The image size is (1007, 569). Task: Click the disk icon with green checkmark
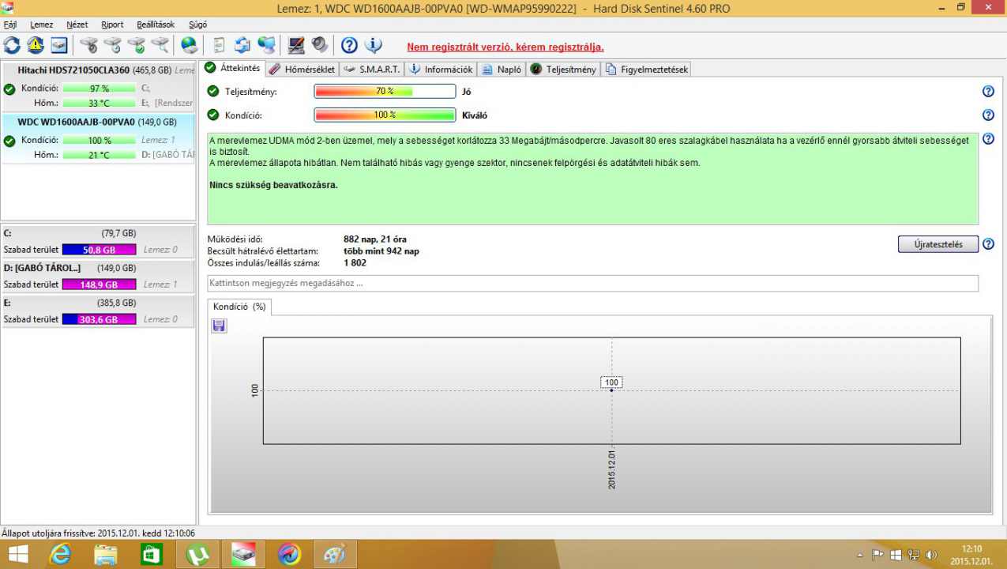click(x=137, y=45)
